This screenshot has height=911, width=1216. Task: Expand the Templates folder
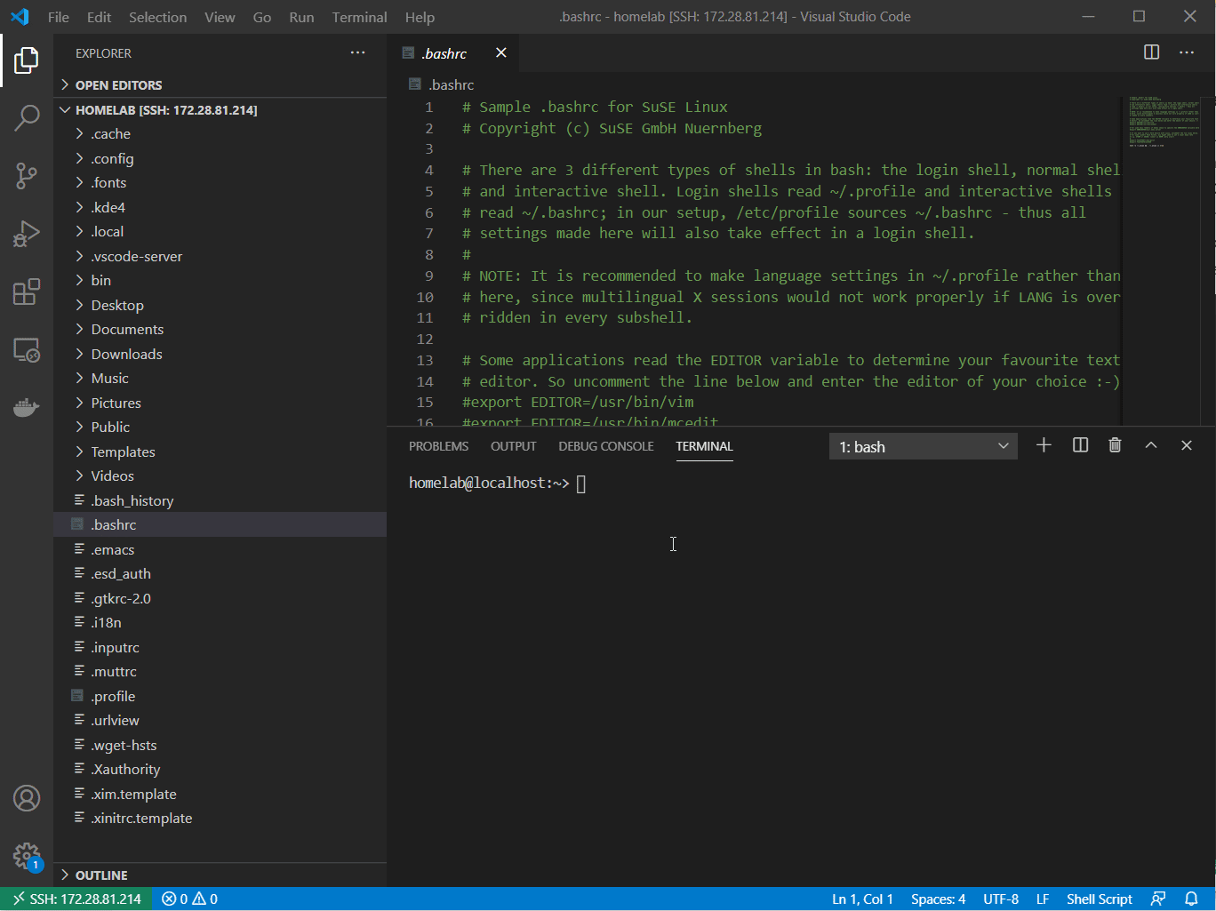click(220, 452)
